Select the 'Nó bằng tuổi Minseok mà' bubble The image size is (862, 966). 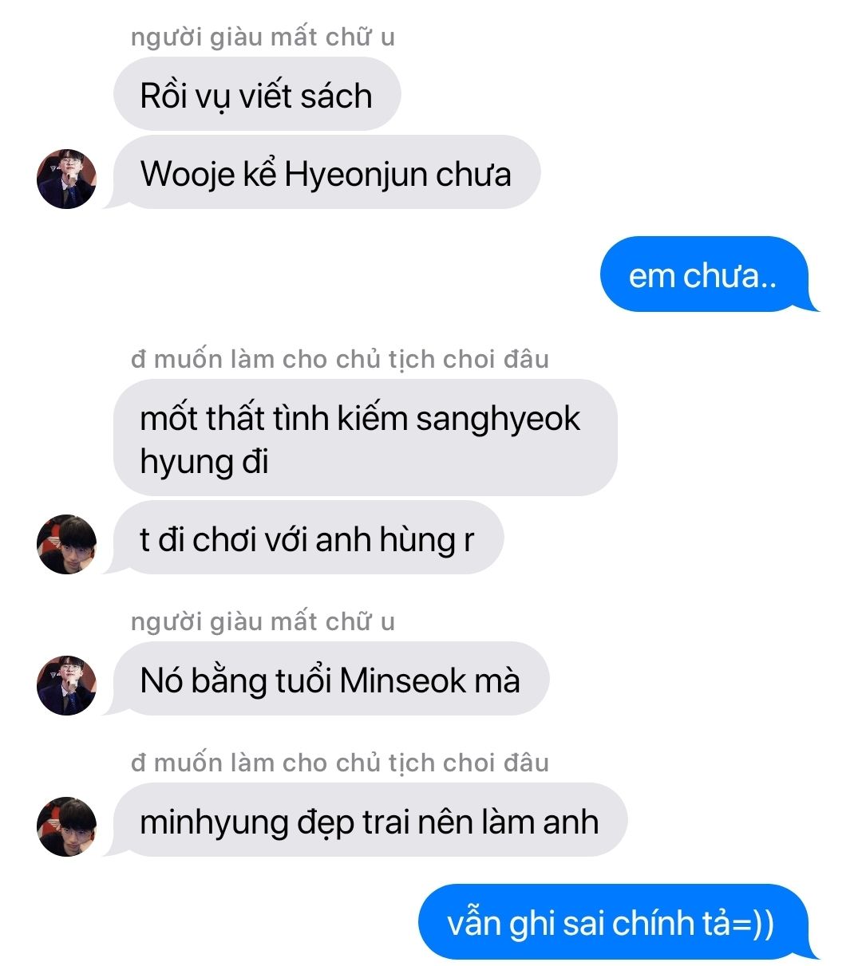point(330,680)
